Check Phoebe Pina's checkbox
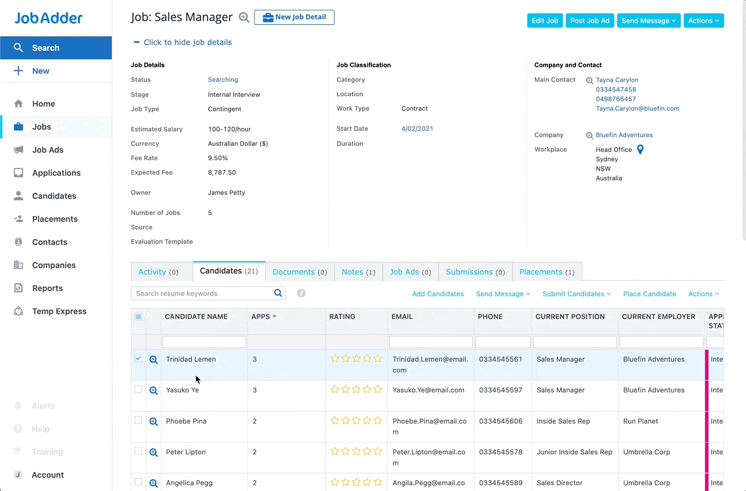This screenshot has width=746, height=491. click(x=138, y=420)
